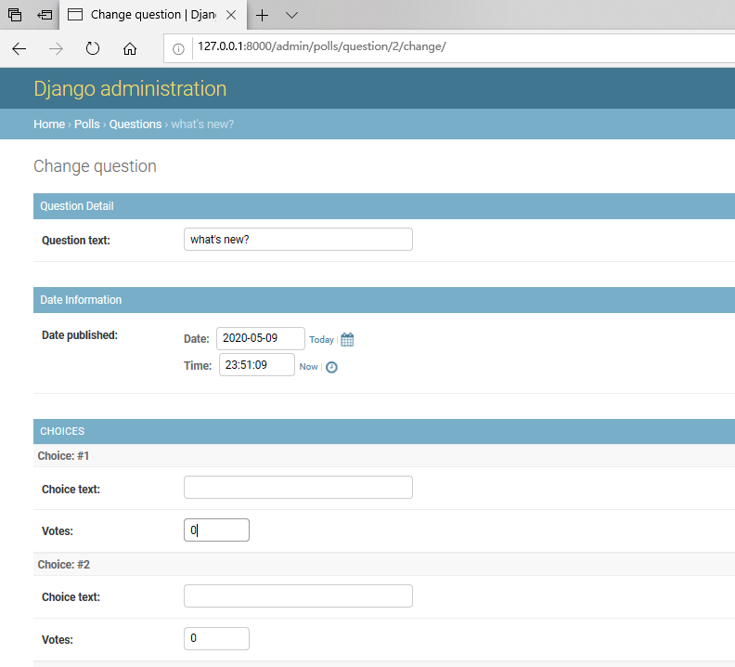This screenshot has width=735, height=667.
Task: Click the 'Question Detail' section header
Action: click(x=384, y=206)
